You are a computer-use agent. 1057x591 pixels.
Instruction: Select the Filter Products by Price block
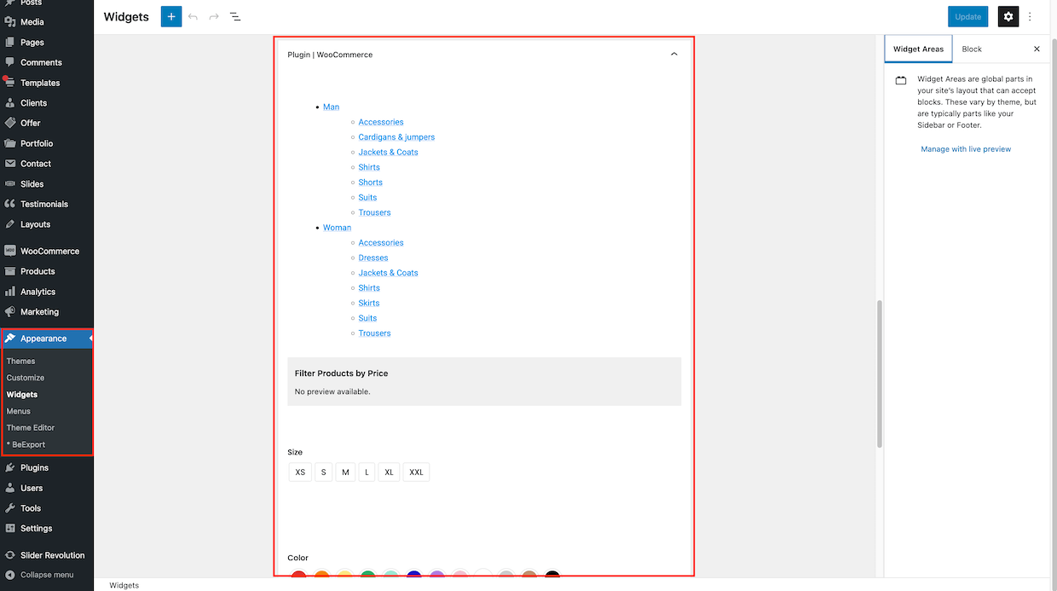(x=484, y=381)
